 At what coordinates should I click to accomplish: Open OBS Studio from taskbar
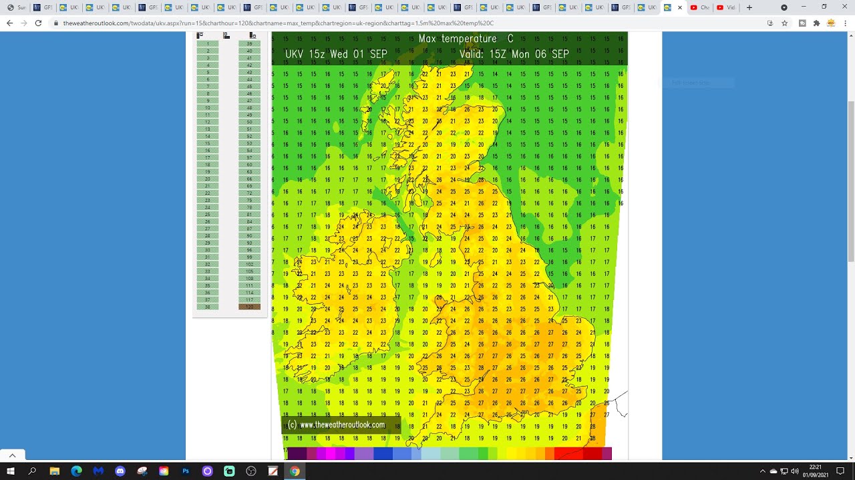point(251,471)
